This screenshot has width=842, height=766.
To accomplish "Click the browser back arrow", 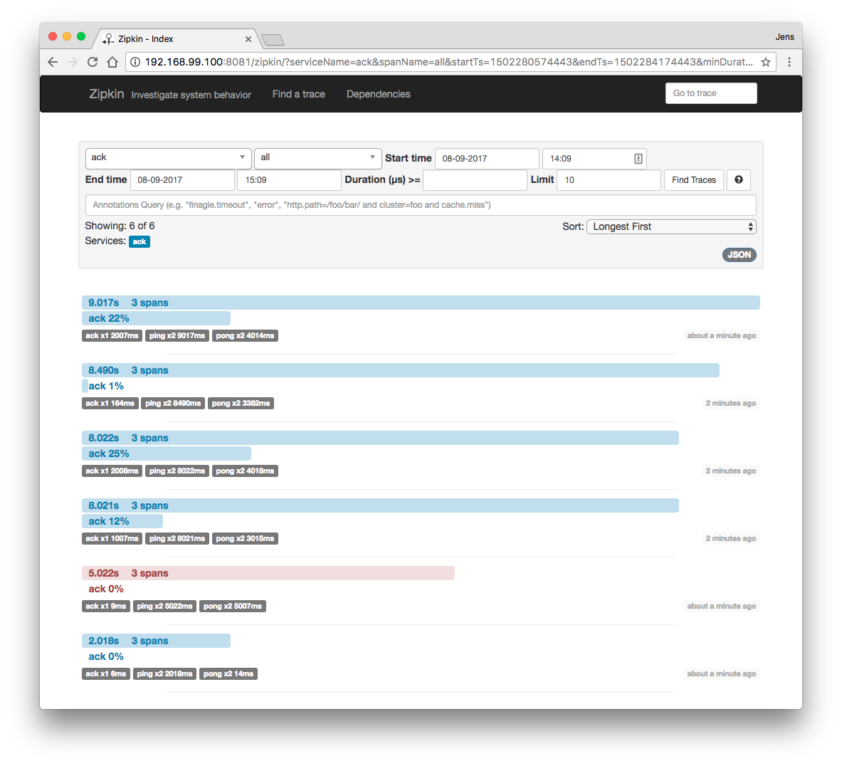I will pyautogui.click(x=53, y=63).
